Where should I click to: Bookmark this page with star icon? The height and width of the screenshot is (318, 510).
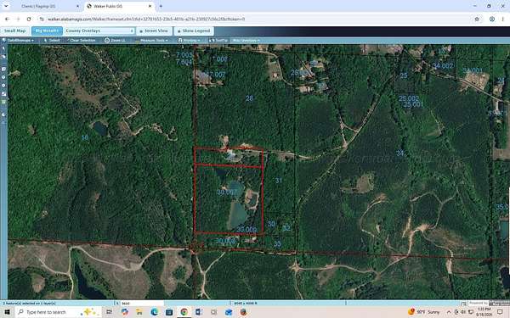tap(477, 20)
